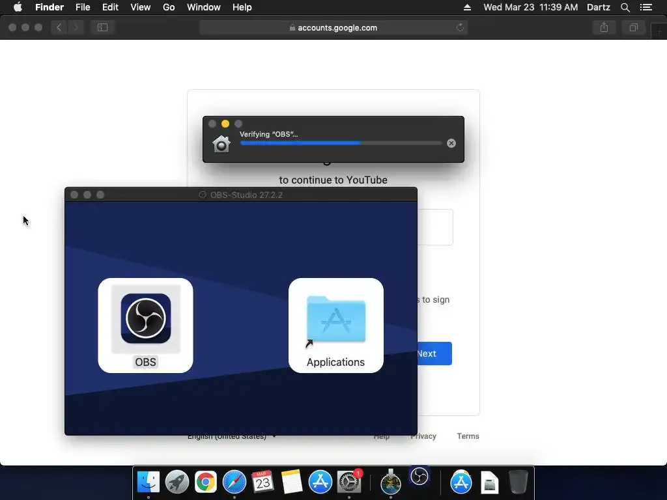Open Finder from the Dock
Image resolution: width=667 pixels, height=500 pixels.
[149, 482]
